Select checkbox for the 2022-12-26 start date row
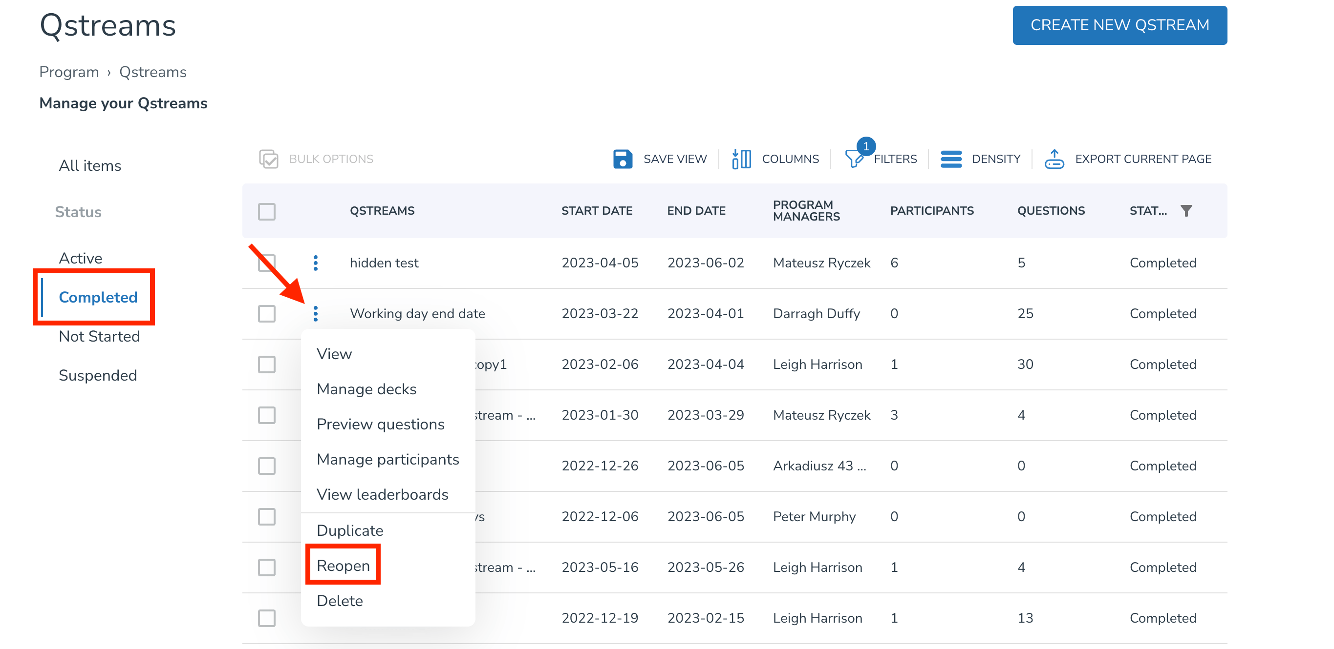The width and height of the screenshot is (1334, 649). [267, 466]
